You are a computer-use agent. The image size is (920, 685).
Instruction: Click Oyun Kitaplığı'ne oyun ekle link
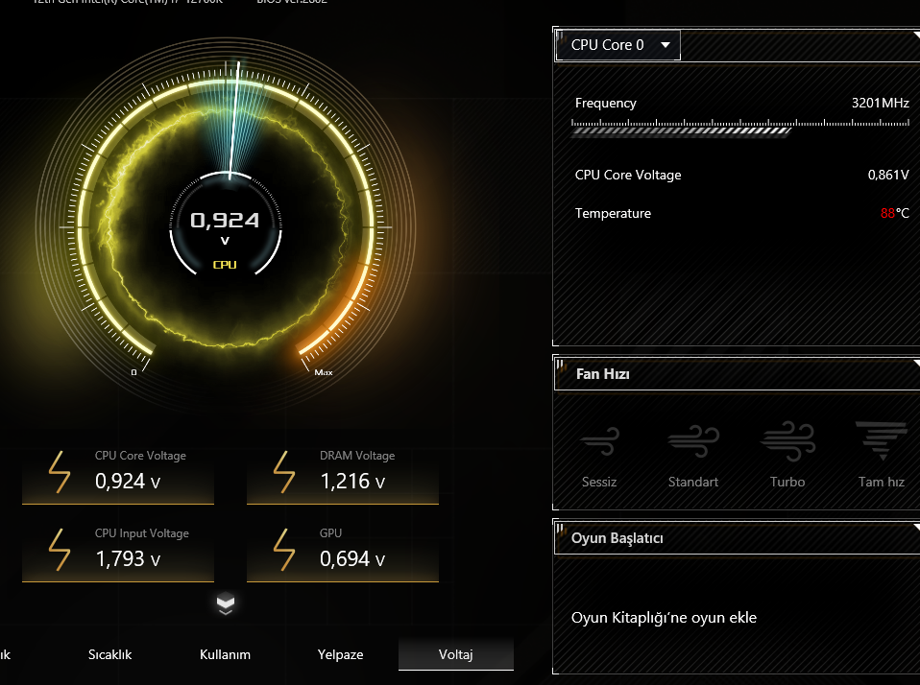point(664,618)
